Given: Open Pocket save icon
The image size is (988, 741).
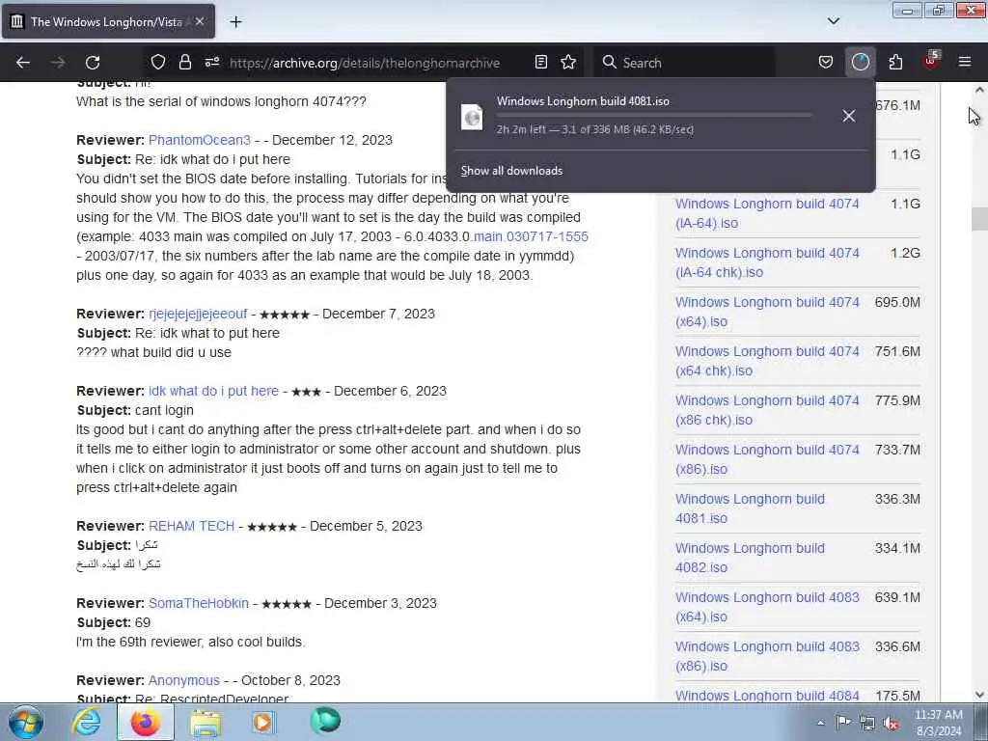Looking at the screenshot, I should 826,63.
